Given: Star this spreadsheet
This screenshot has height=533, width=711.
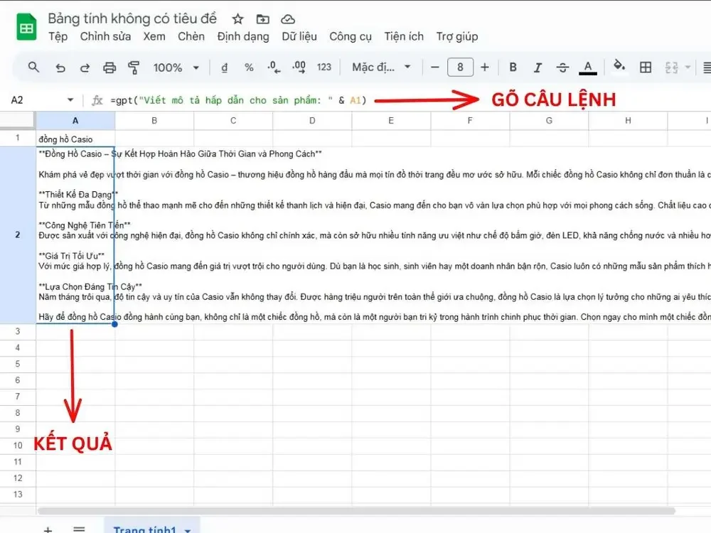Looking at the screenshot, I should click(237, 19).
